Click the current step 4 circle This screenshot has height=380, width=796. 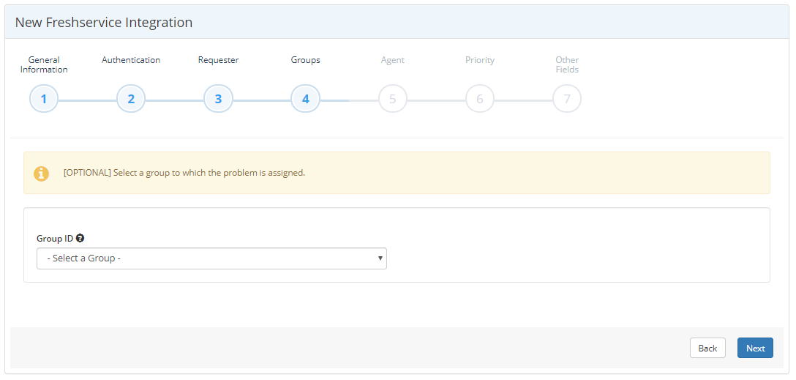coord(305,99)
